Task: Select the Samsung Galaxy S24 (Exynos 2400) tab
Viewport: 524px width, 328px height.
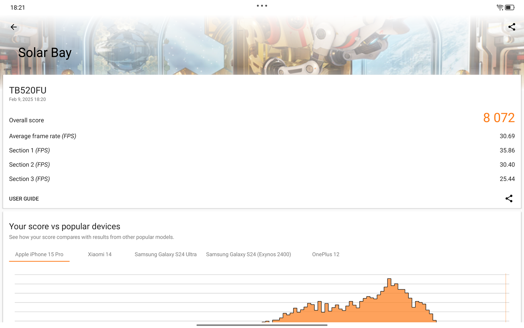Action: [x=248, y=255]
